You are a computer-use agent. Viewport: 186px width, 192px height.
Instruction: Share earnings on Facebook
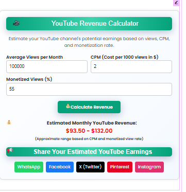(60, 167)
